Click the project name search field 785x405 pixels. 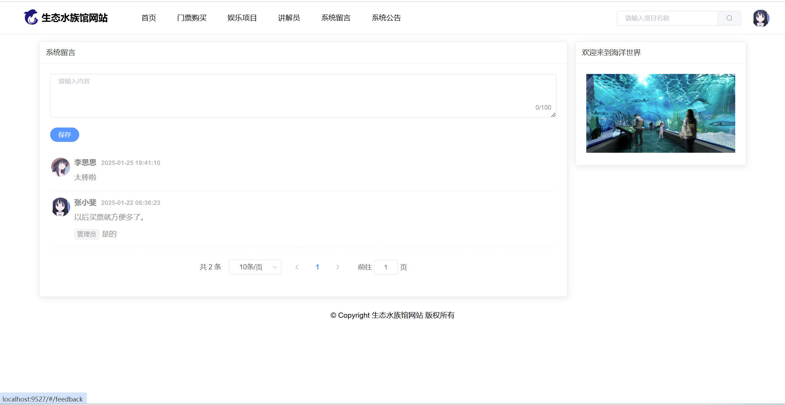click(667, 18)
